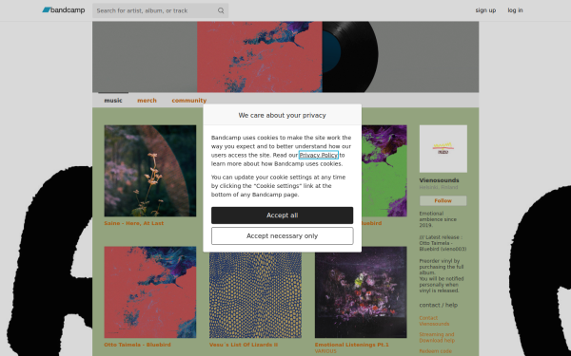Click the Saine - Here, At Last title link
Screen dimensions: 571x356
[x=133, y=223]
